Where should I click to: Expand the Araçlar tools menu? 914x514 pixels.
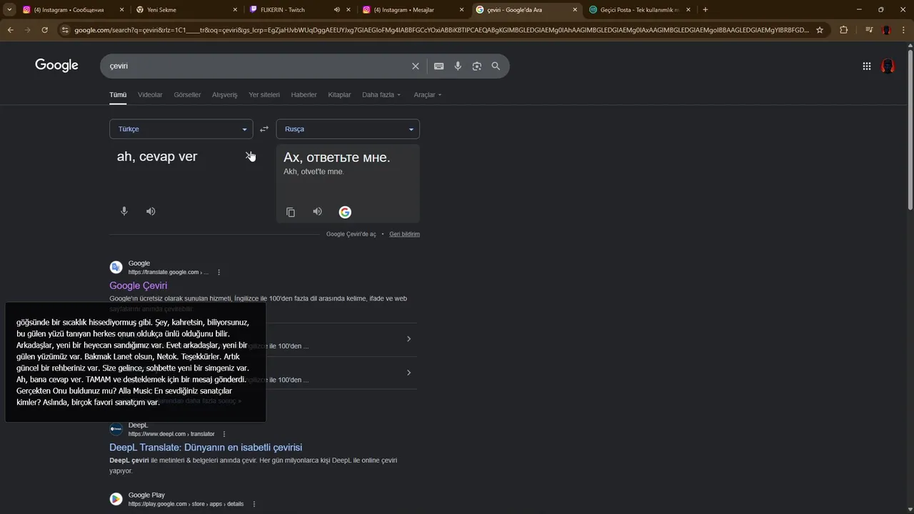coord(428,95)
